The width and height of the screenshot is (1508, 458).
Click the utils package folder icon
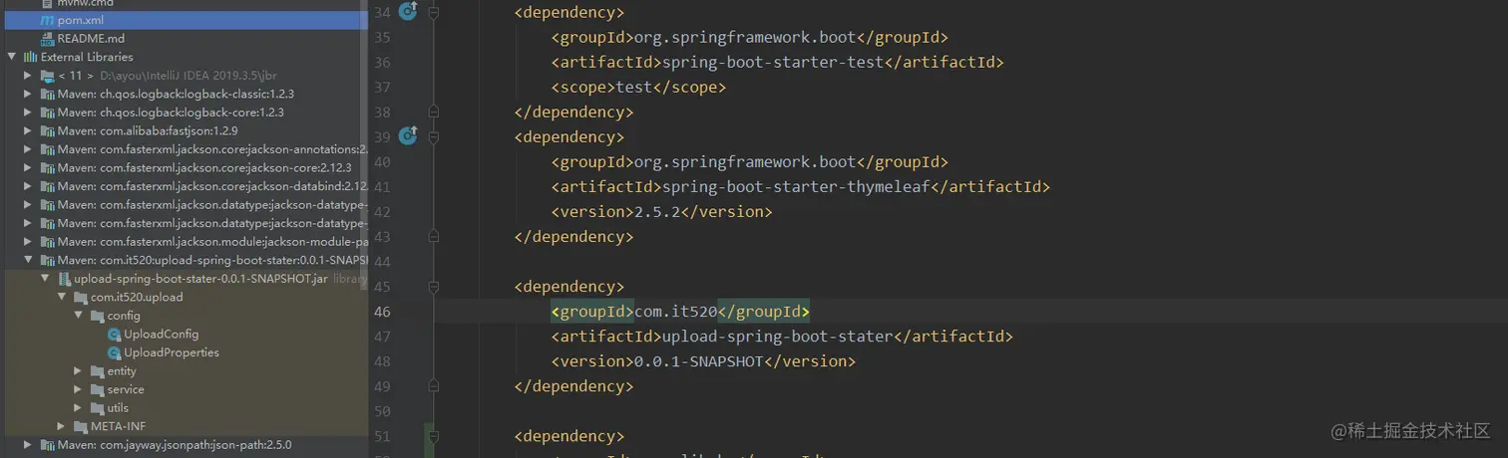pos(97,408)
